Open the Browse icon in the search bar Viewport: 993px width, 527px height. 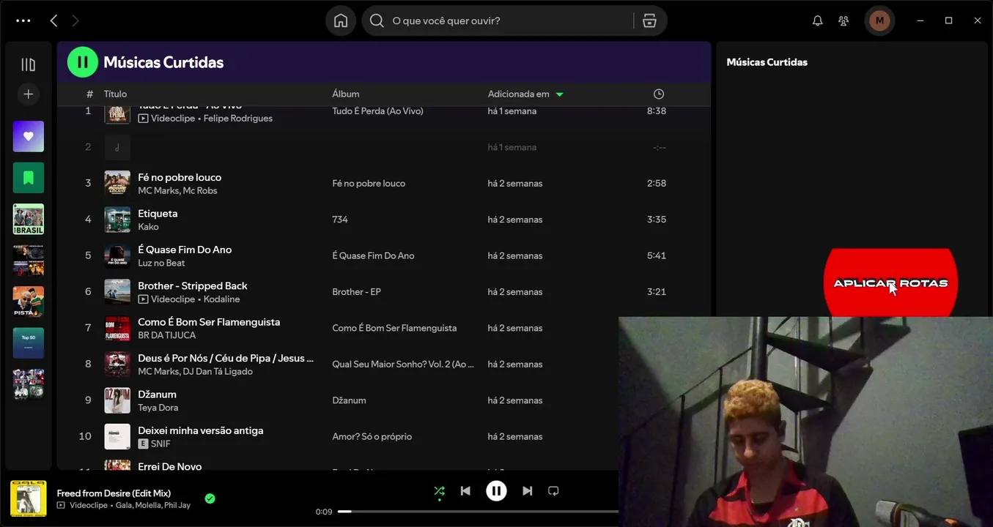(x=649, y=20)
